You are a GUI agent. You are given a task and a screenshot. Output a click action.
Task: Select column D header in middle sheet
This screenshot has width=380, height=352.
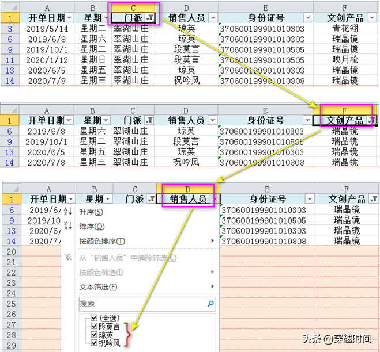coord(186,110)
